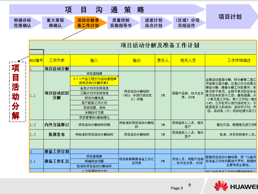Image resolution: width=258 pixels, height=194 pixels.
Task: Click the row 1.1 description starting 注意活动层层分解
Action: coord(231,95)
